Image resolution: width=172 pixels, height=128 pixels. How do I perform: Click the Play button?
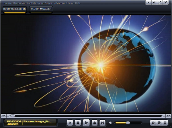point(86,123)
